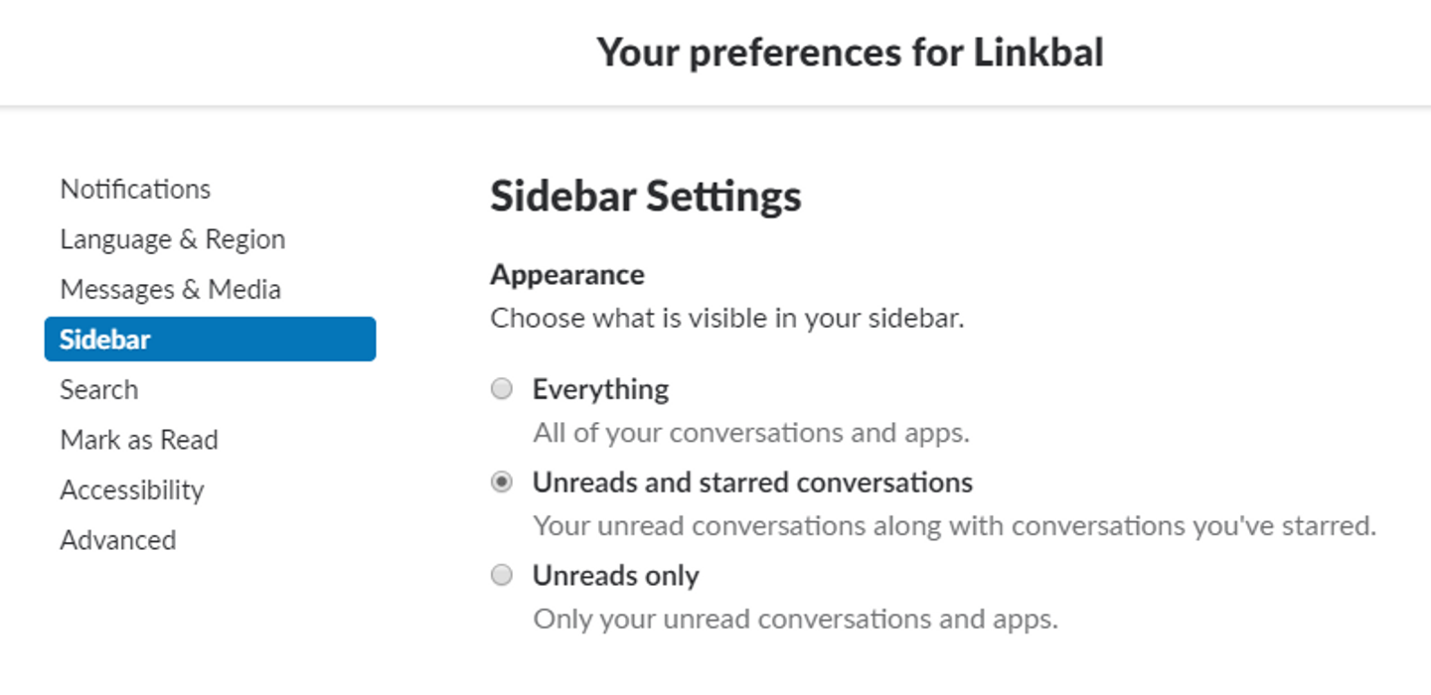Click the 'Your preferences for Linkbal' title
The height and width of the screenshot is (695, 1431).
coord(850,52)
